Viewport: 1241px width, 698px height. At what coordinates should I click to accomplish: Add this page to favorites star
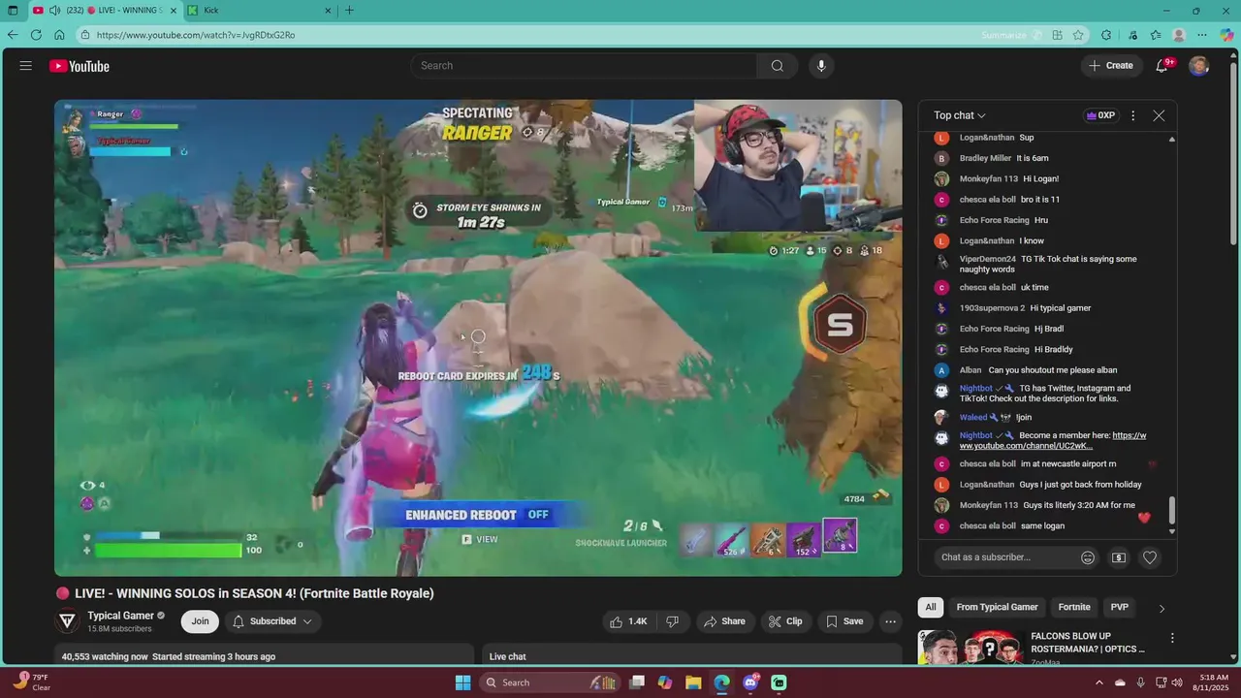(1078, 35)
